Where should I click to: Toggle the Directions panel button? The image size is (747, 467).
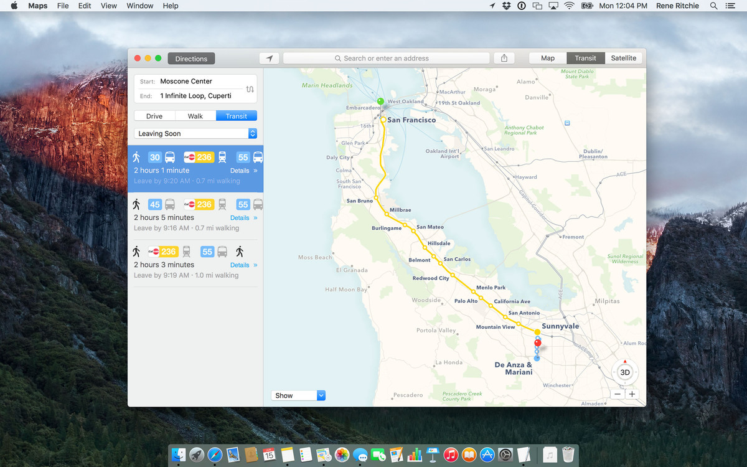click(191, 59)
